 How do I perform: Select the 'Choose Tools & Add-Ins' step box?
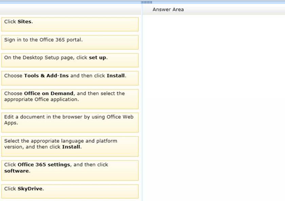pos(70,78)
